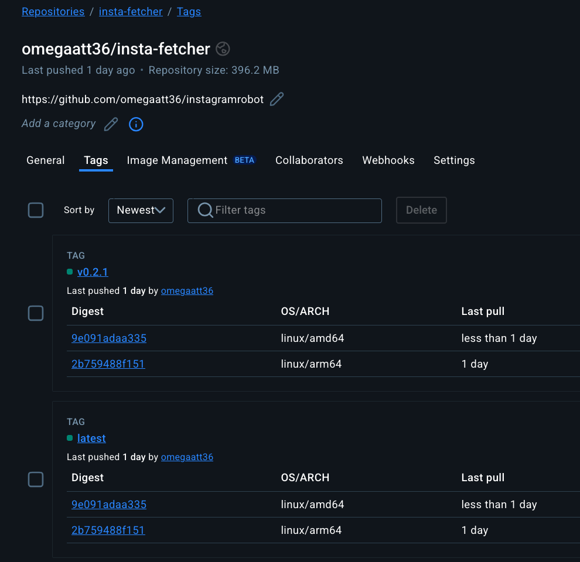Image resolution: width=580 pixels, height=562 pixels.
Task: Click the BETA badge on Image Management
Action: pos(244,160)
